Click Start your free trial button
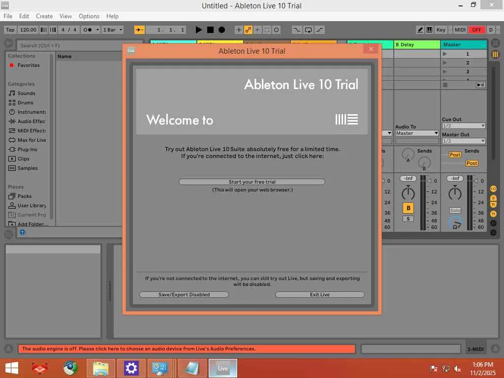The height and width of the screenshot is (378, 504). click(x=252, y=182)
